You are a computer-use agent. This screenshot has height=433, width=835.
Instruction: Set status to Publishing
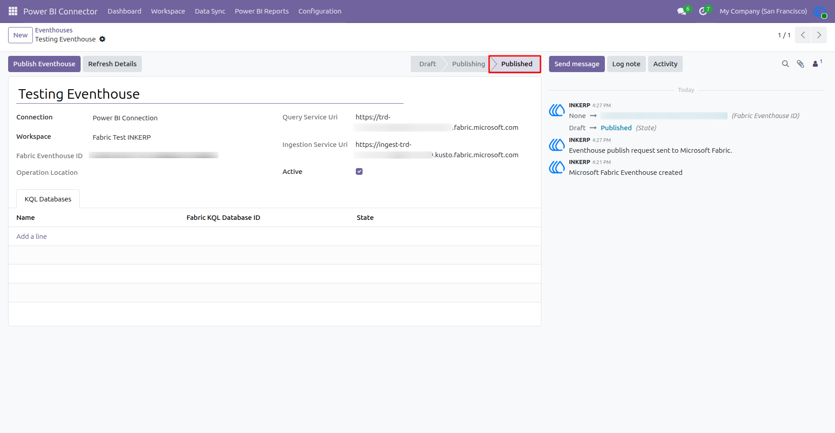pyautogui.click(x=468, y=64)
